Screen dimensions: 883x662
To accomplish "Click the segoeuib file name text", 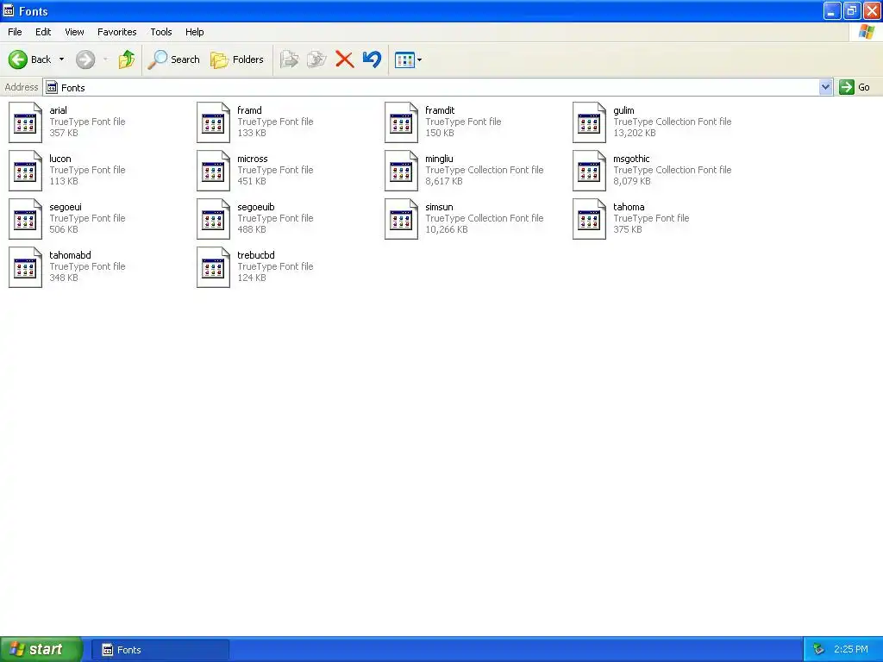I will point(255,207).
